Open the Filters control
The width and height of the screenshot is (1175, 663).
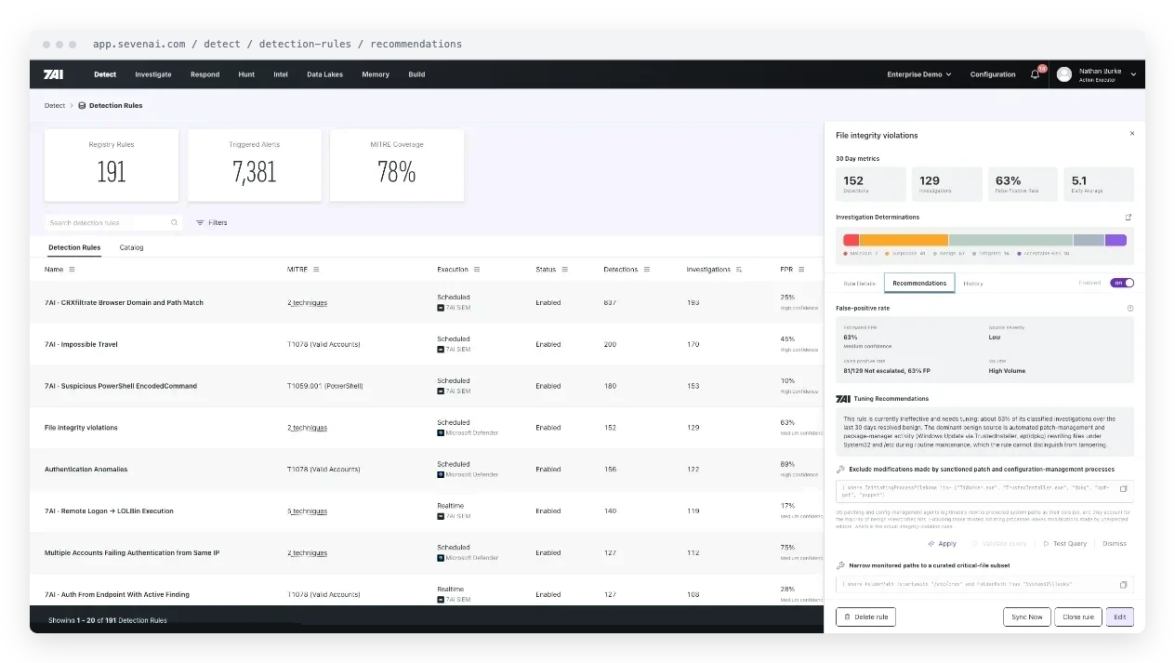[x=211, y=222]
